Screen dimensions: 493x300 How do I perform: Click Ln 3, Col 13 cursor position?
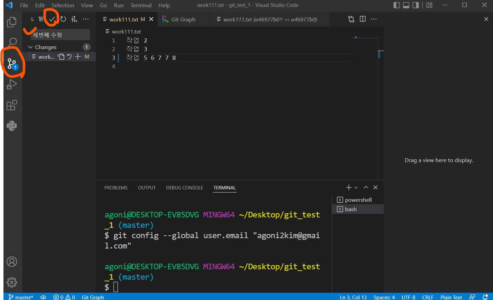[x=353, y=297]
